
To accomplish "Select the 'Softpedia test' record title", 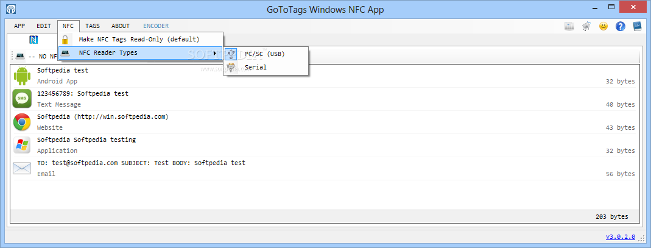I will (63, 70).
